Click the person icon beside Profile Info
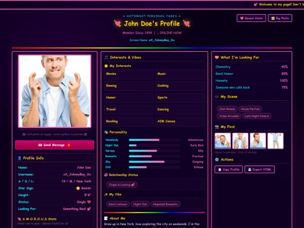The image size is (304, 228). pyautogui.click(x=19, y=158)
